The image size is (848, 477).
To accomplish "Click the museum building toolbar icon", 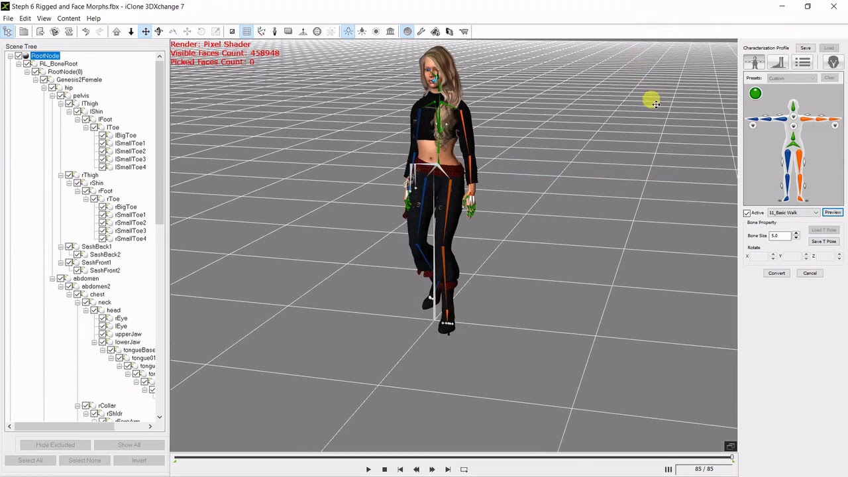I will tap(390, 31).
